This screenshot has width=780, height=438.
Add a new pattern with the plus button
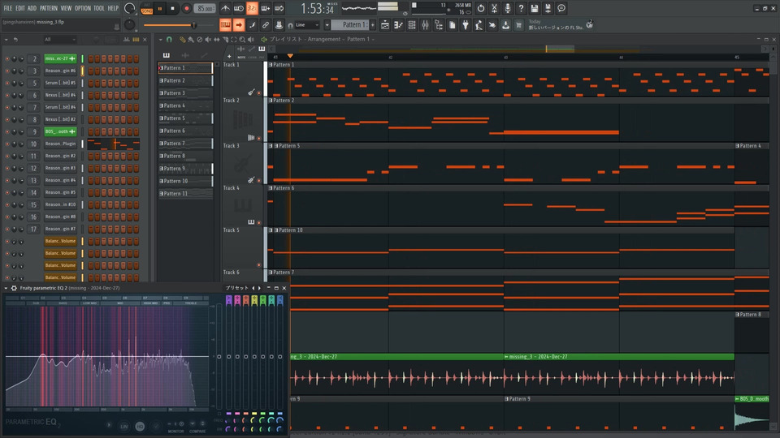(x=373, y=25)
